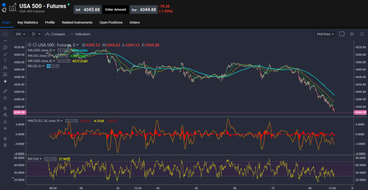Viewport: 368px width, 190px height.
Task: Open the prediction and measurement tools
Action: [x=5, y=75]
